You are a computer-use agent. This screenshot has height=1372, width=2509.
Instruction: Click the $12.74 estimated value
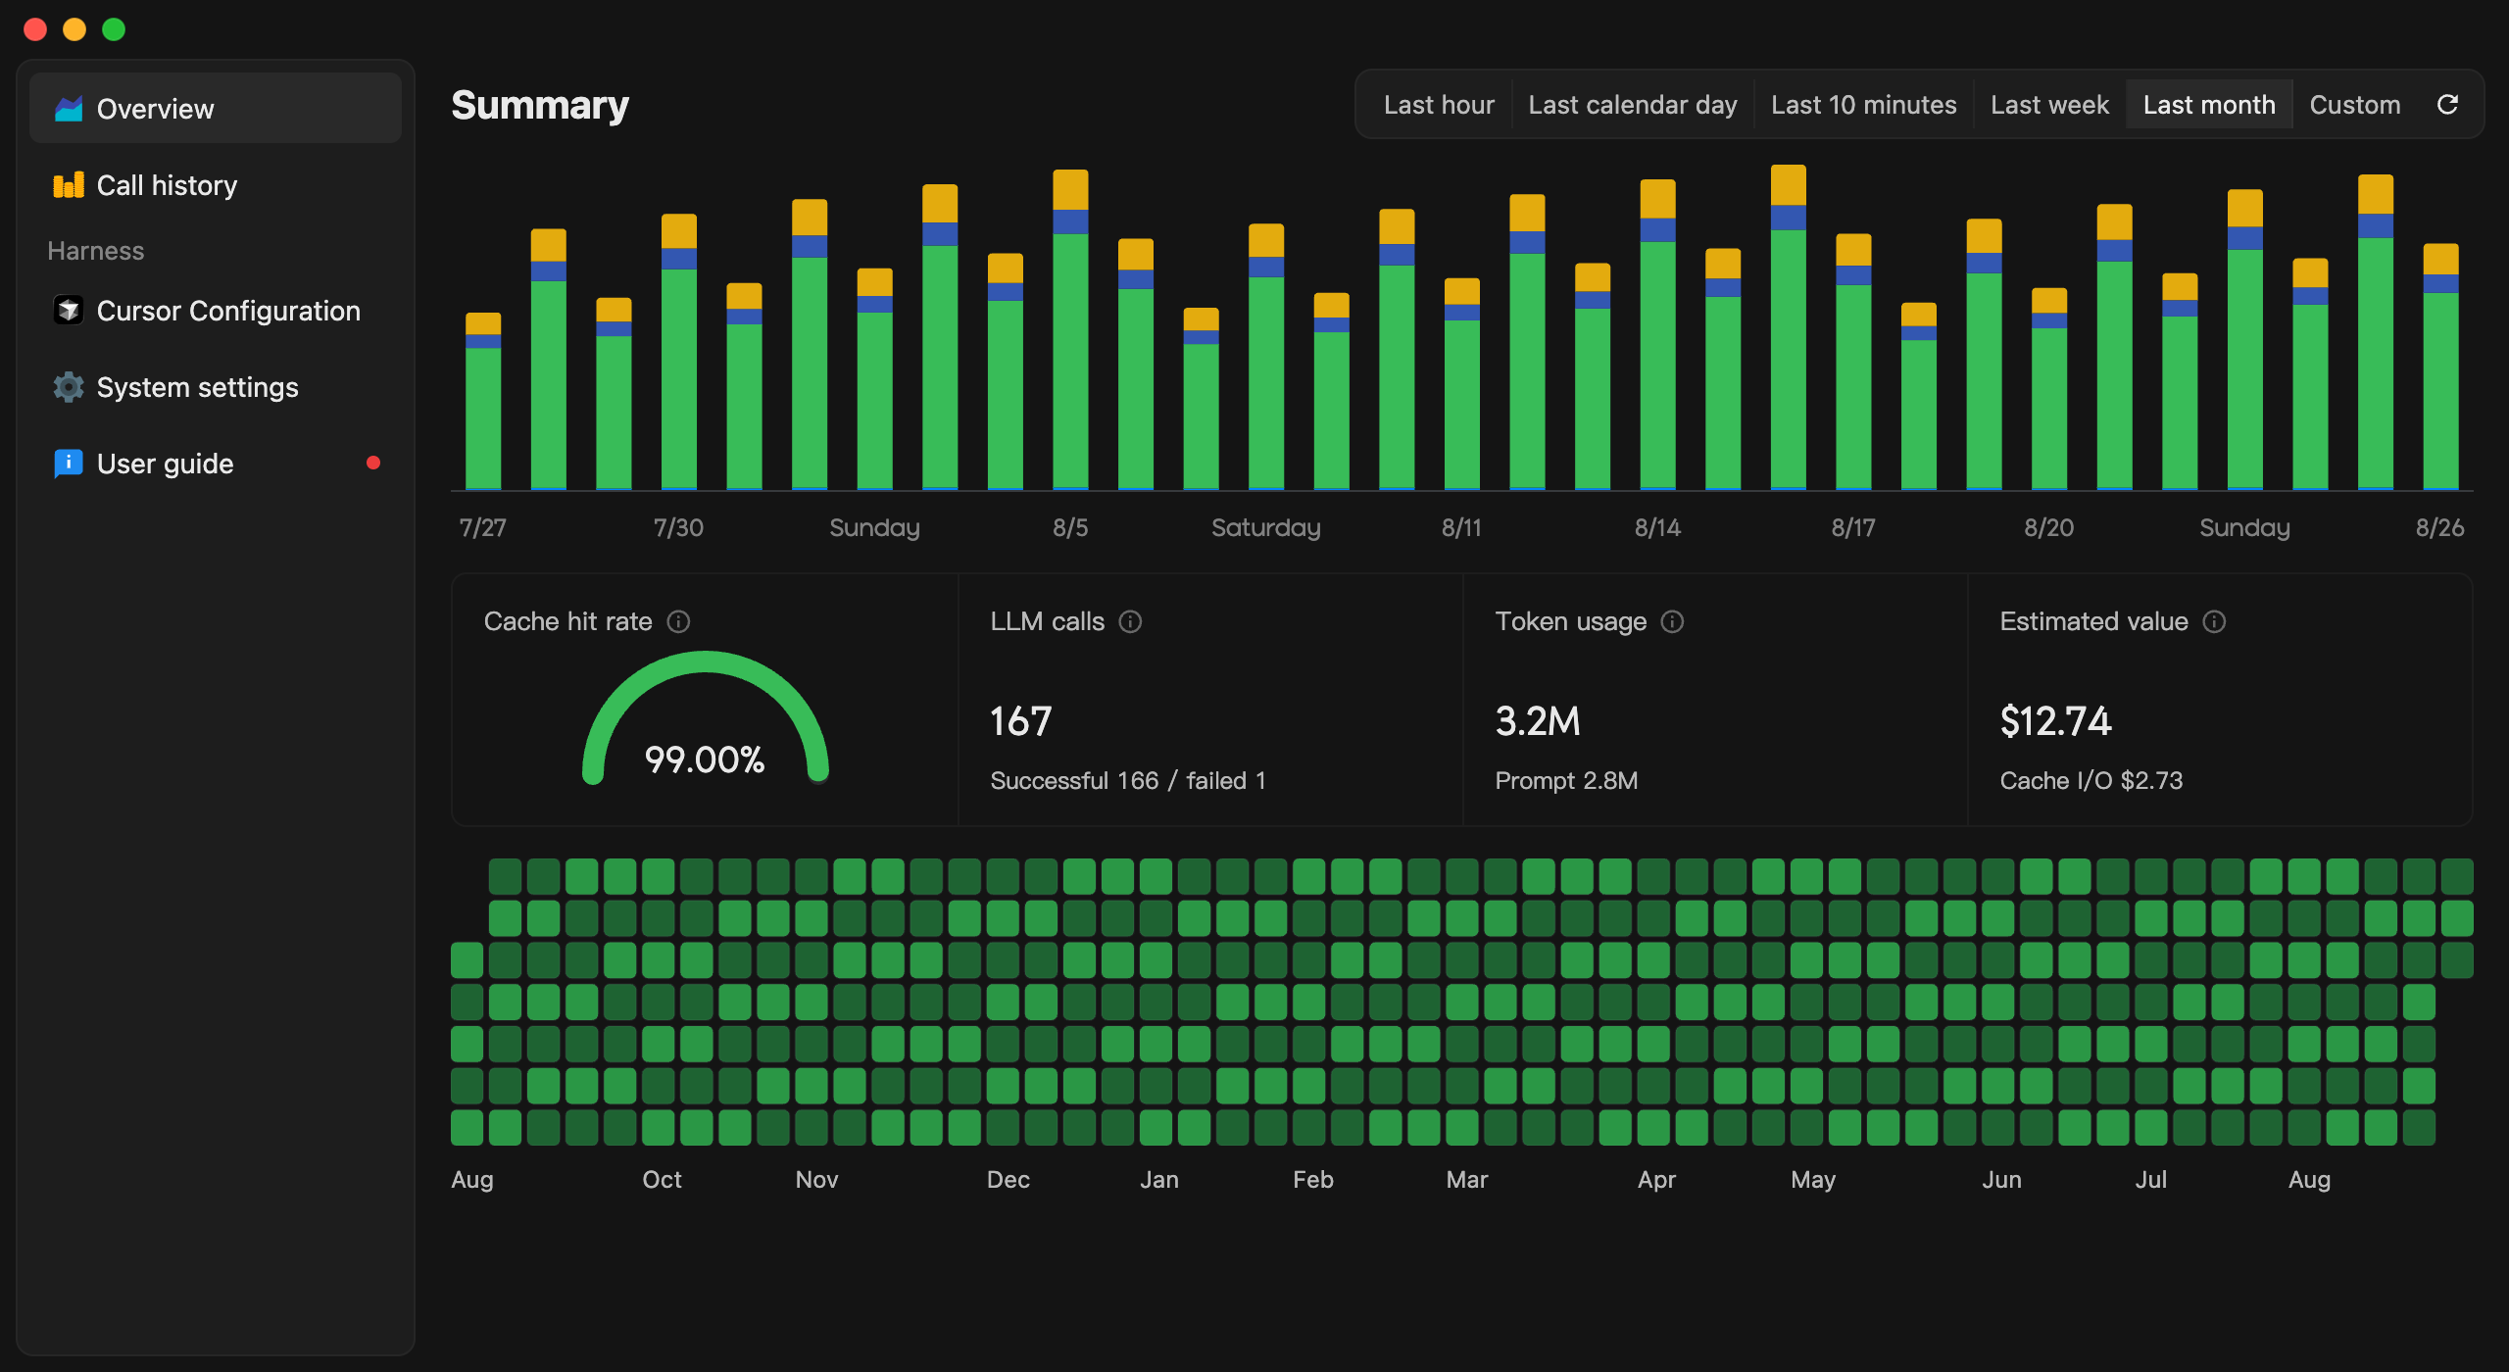[x=2055, y=721]
